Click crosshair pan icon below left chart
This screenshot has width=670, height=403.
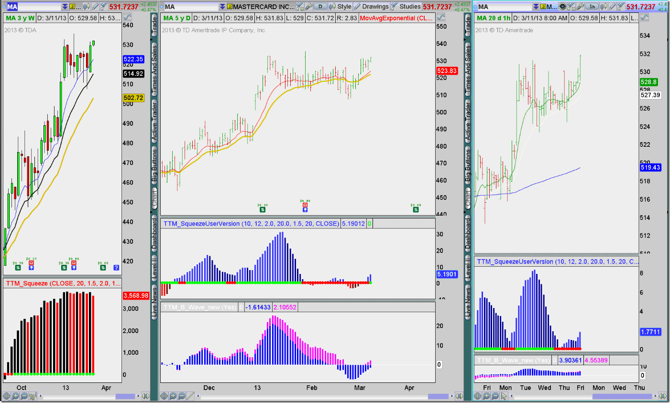tap(7, 396)
